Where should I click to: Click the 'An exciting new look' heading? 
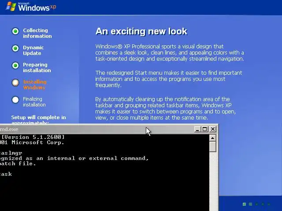point(141,31)
